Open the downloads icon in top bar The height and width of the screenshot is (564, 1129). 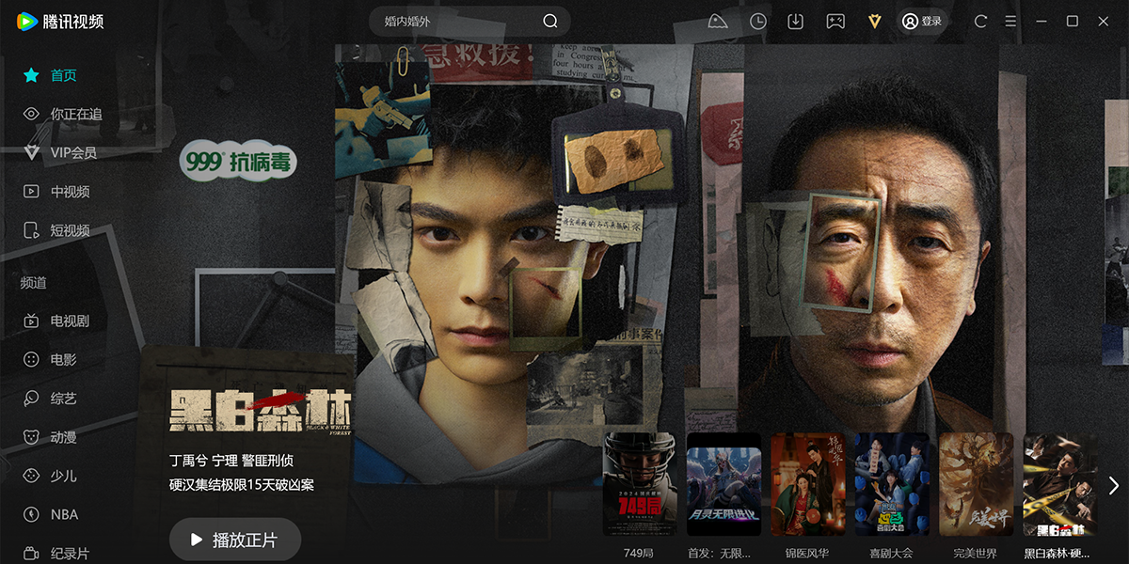point(795,21)
